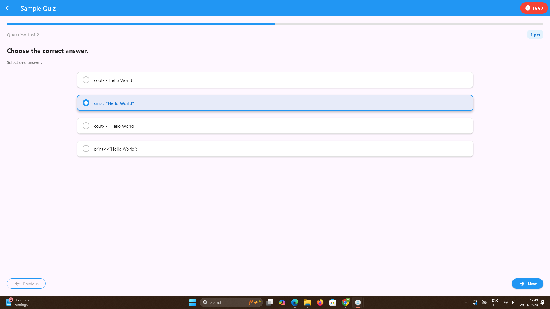This screenshot has width=550, height=309.
Task: Select the cout<<Hello World option
Action: 275,80
